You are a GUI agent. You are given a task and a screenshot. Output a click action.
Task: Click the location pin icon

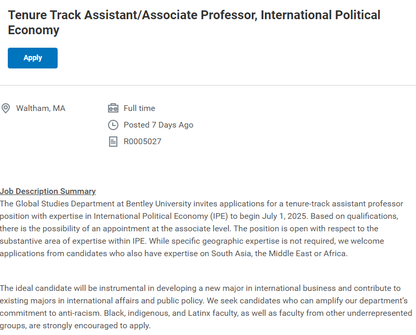[x=6, y=108]
